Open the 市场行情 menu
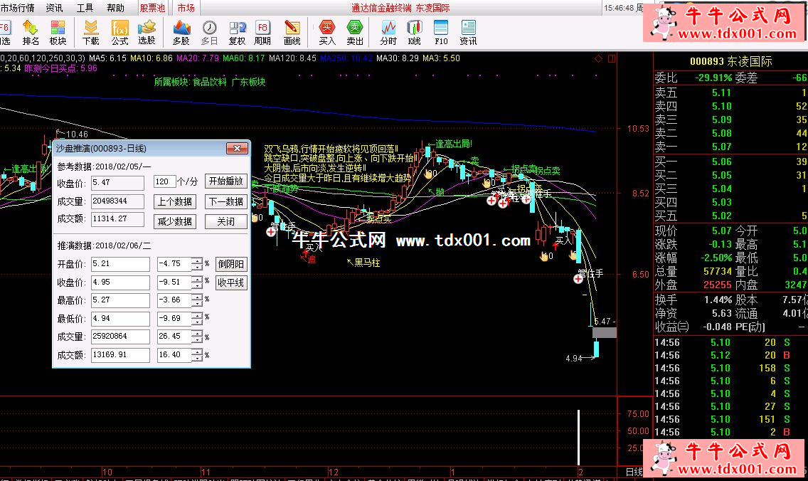The height and width of the screenshot is (481, 808). tap(18, 8)
